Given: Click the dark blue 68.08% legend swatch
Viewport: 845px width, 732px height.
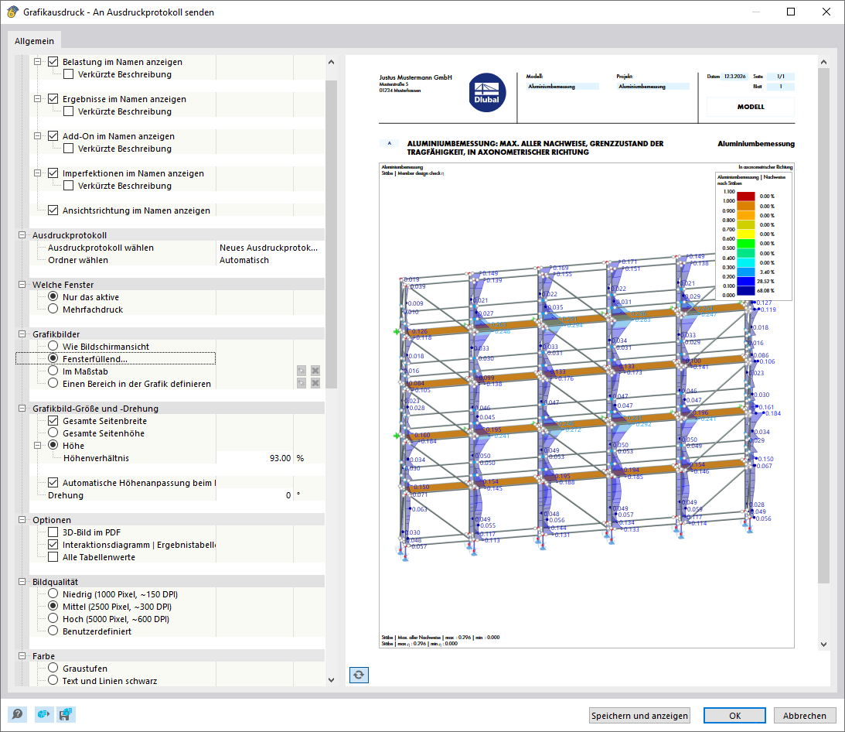Looking at the screenshot, I should [x=746, y=291].
